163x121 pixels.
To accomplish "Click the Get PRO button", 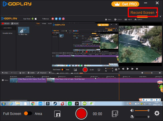I will [125, 4].
